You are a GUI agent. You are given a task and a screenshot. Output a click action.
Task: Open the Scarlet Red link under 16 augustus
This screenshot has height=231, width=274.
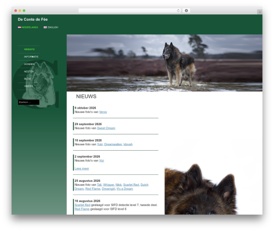pyautogui.click(x=82, y=205)
